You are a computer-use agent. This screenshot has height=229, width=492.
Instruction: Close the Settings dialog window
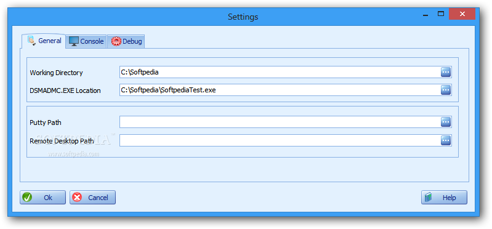tap(462, 14)
